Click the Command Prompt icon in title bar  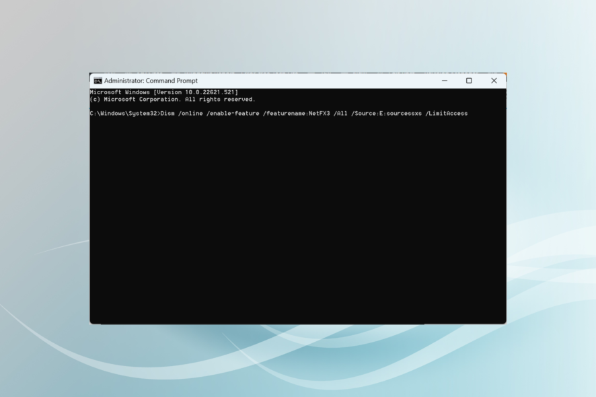tap(98, 80)
